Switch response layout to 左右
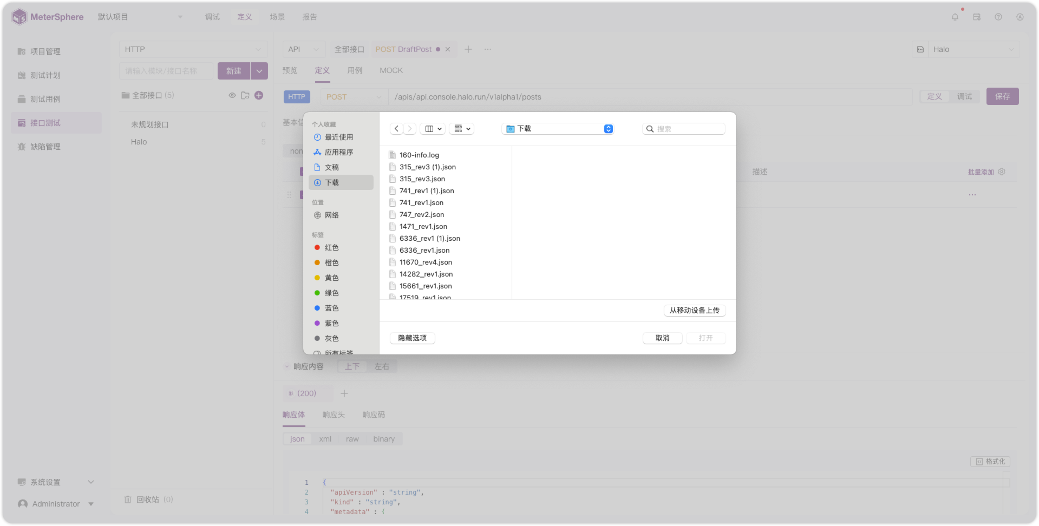 [382, 367]
